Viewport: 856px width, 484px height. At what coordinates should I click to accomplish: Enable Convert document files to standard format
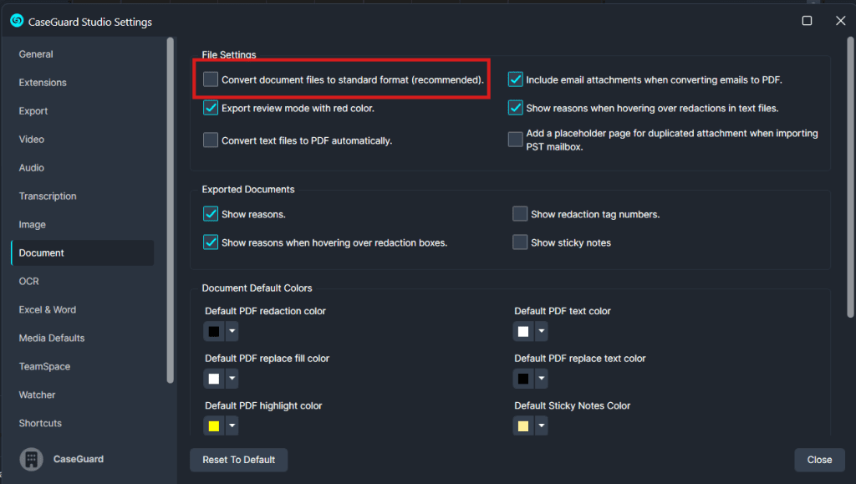211,80
